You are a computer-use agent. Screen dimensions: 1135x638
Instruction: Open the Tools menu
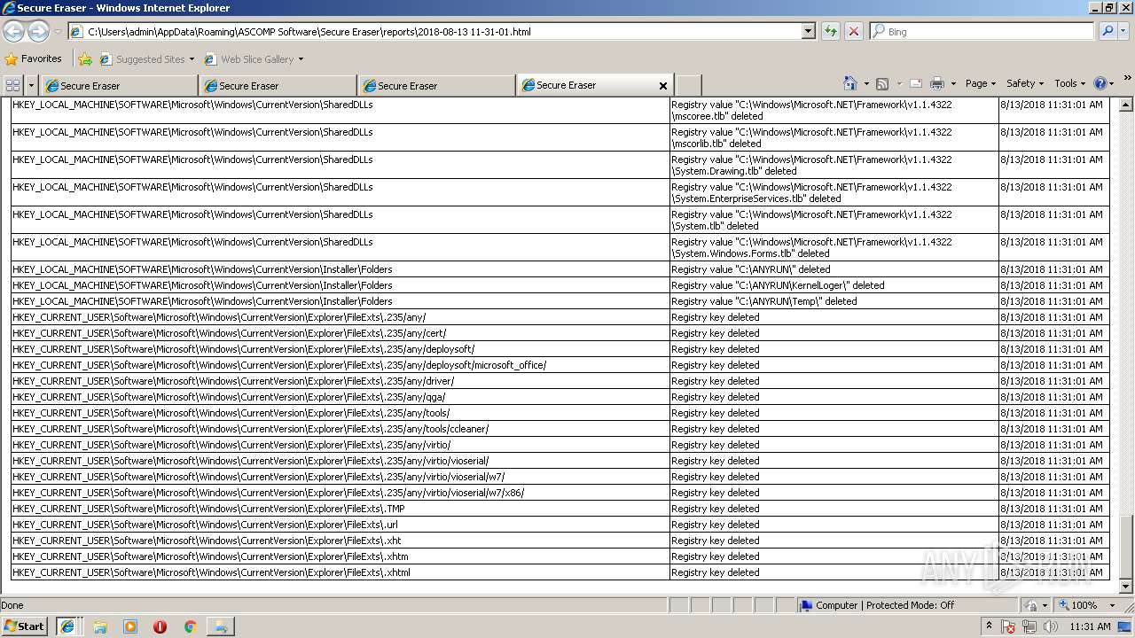coord(1070,83)
